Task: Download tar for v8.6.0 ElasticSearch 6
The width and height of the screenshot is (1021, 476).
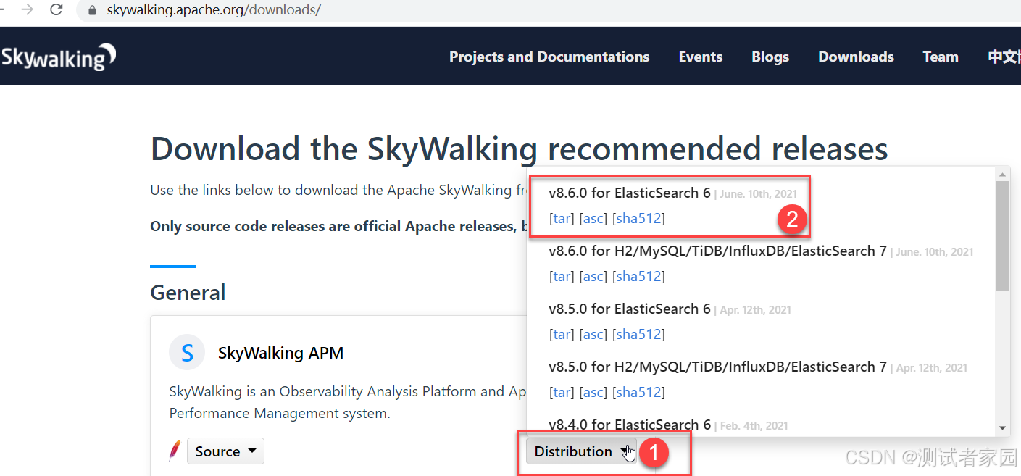Action: point(562,218)
